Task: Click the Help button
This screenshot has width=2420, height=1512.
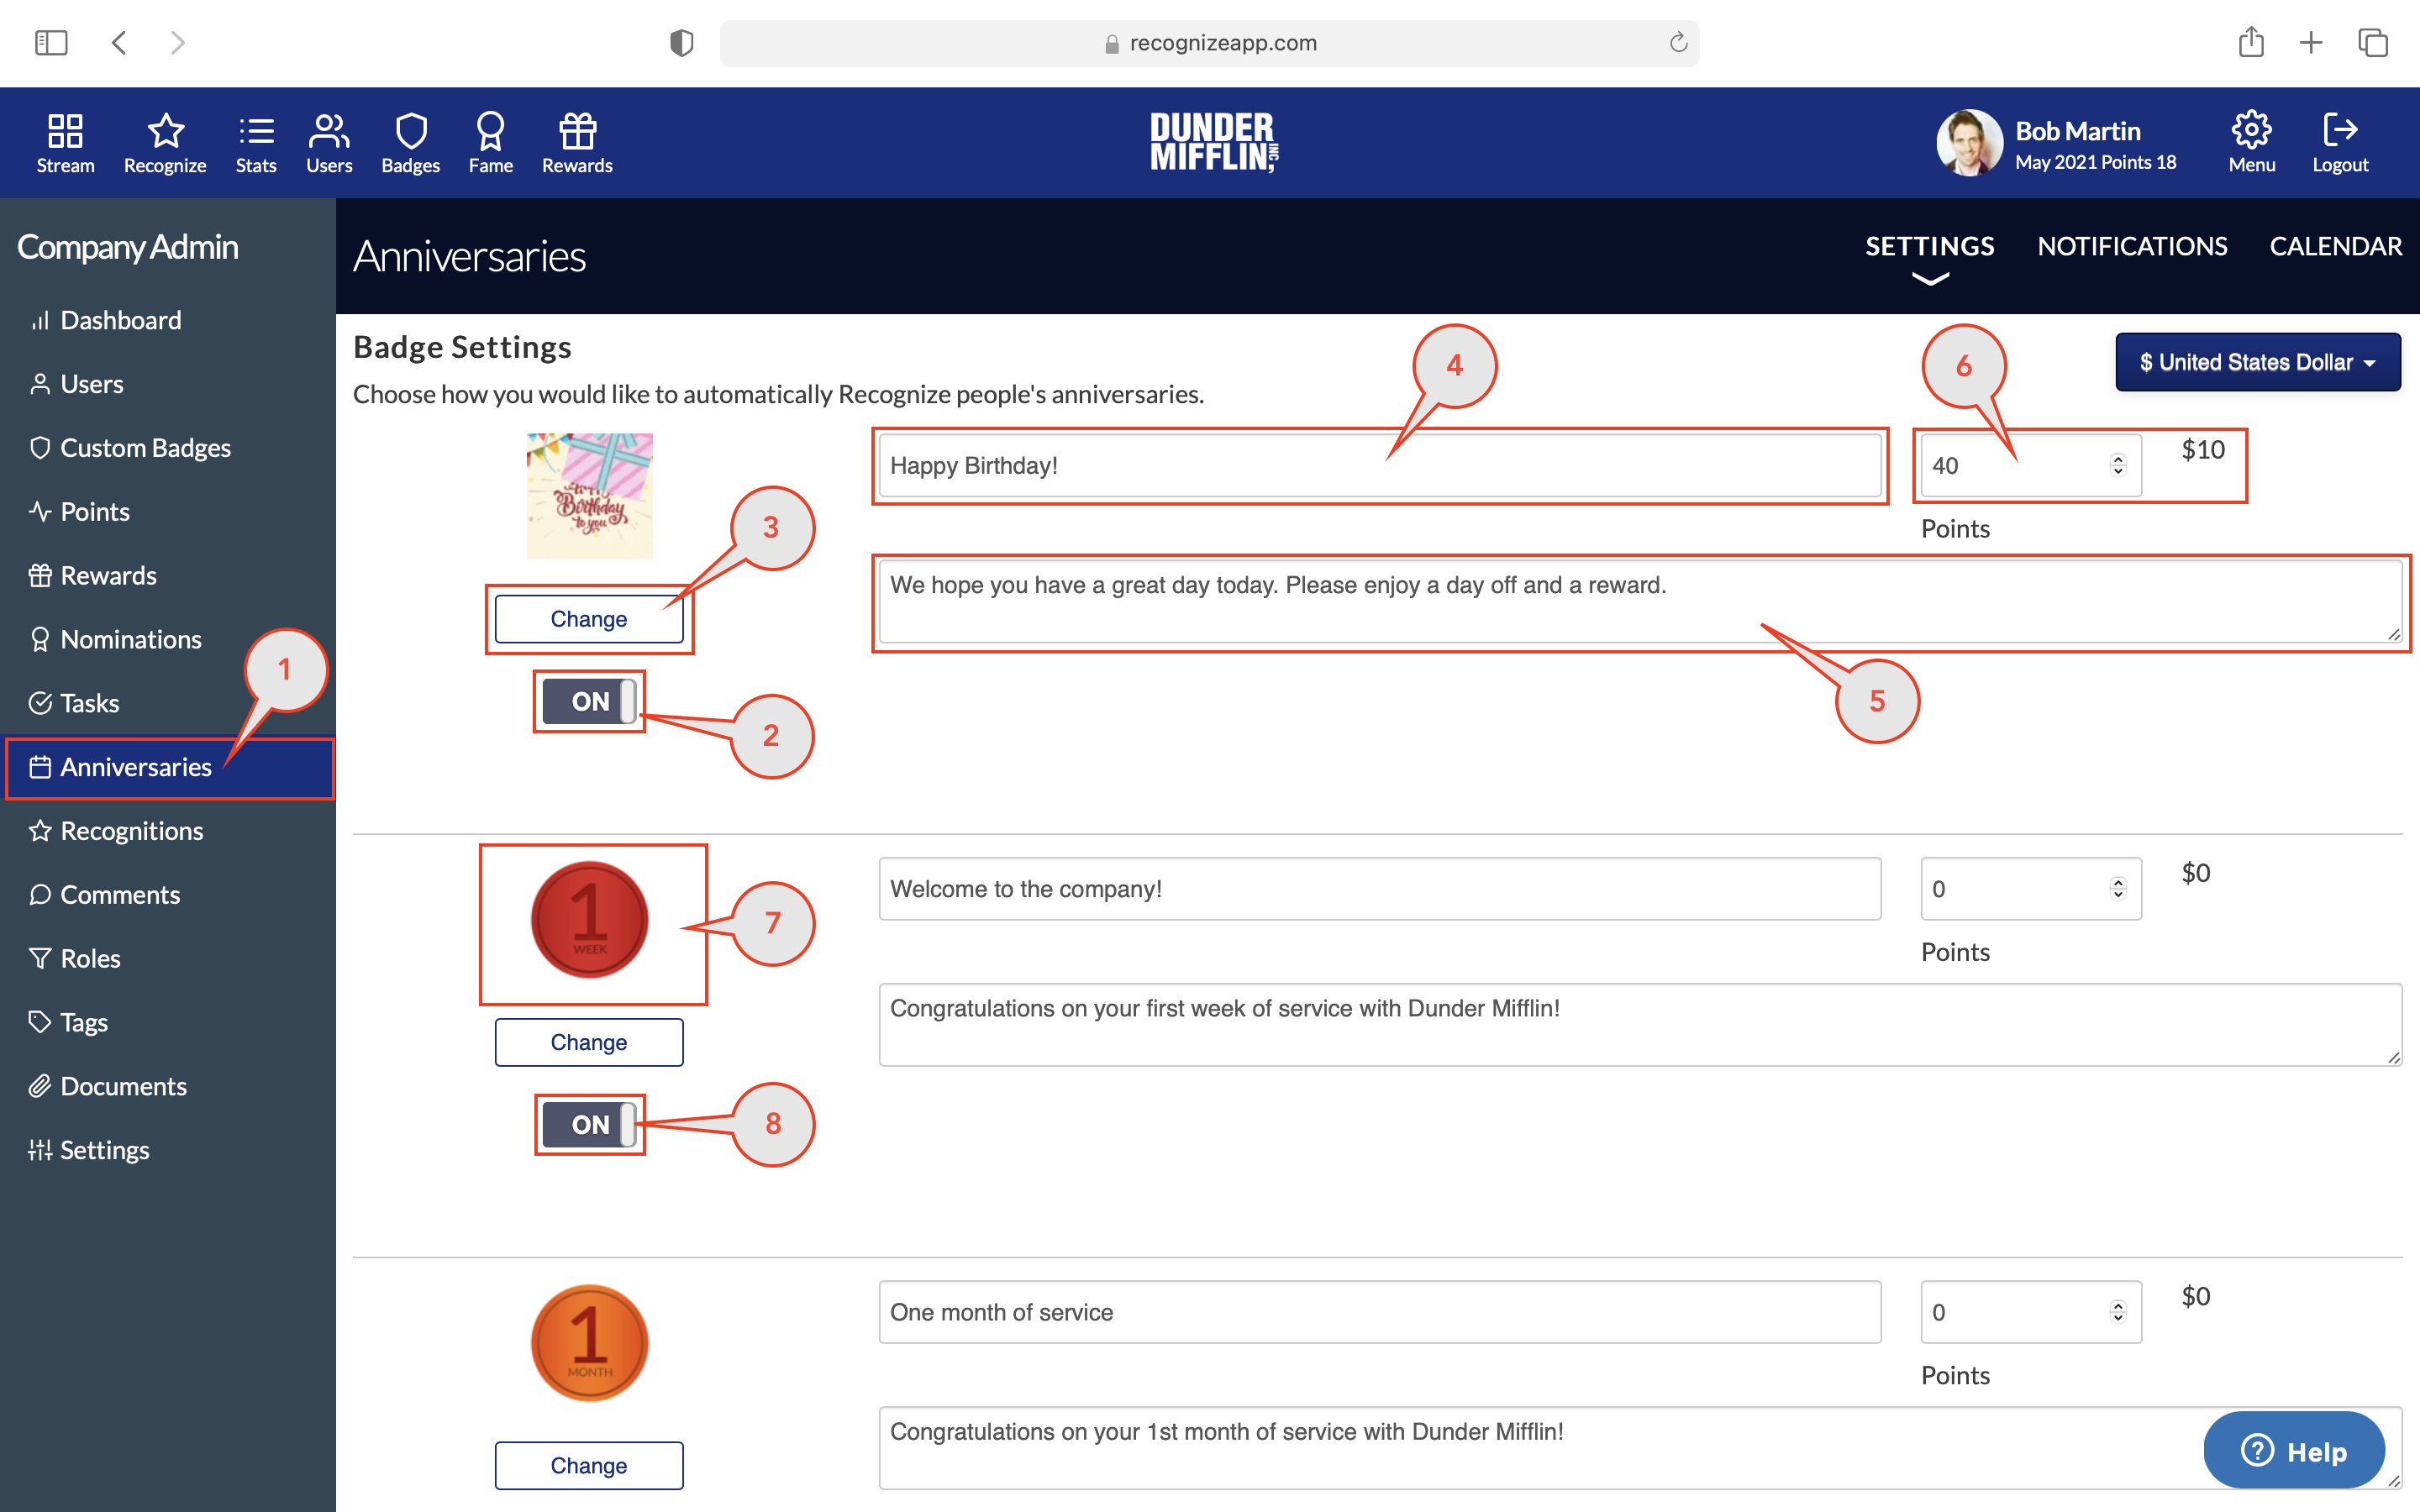Action: (x=2293, y=1451)
